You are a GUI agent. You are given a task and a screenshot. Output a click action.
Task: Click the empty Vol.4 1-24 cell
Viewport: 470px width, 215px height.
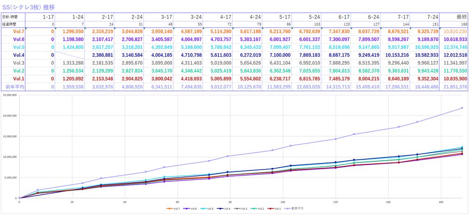pyautogui.click(x=70, y=55)
